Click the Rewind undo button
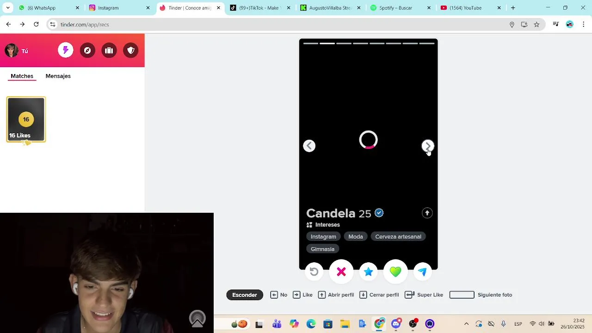The width and height of the screenshot is (592, 333). click(314, 272)
